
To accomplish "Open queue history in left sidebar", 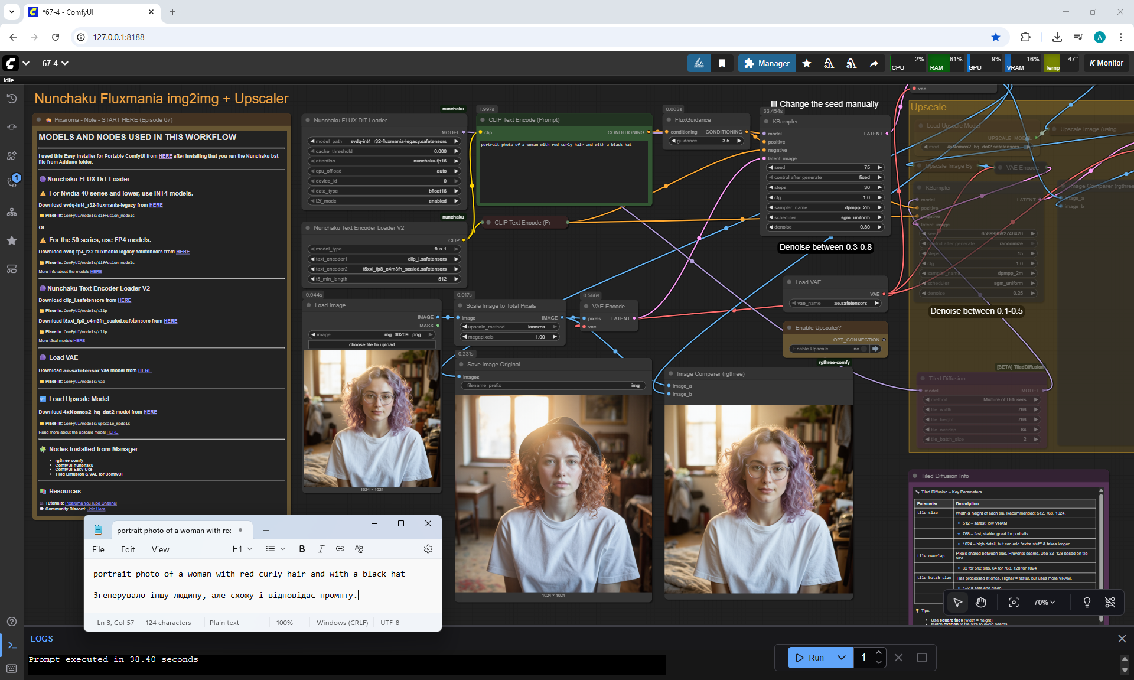I will click(x=11, y=99).
